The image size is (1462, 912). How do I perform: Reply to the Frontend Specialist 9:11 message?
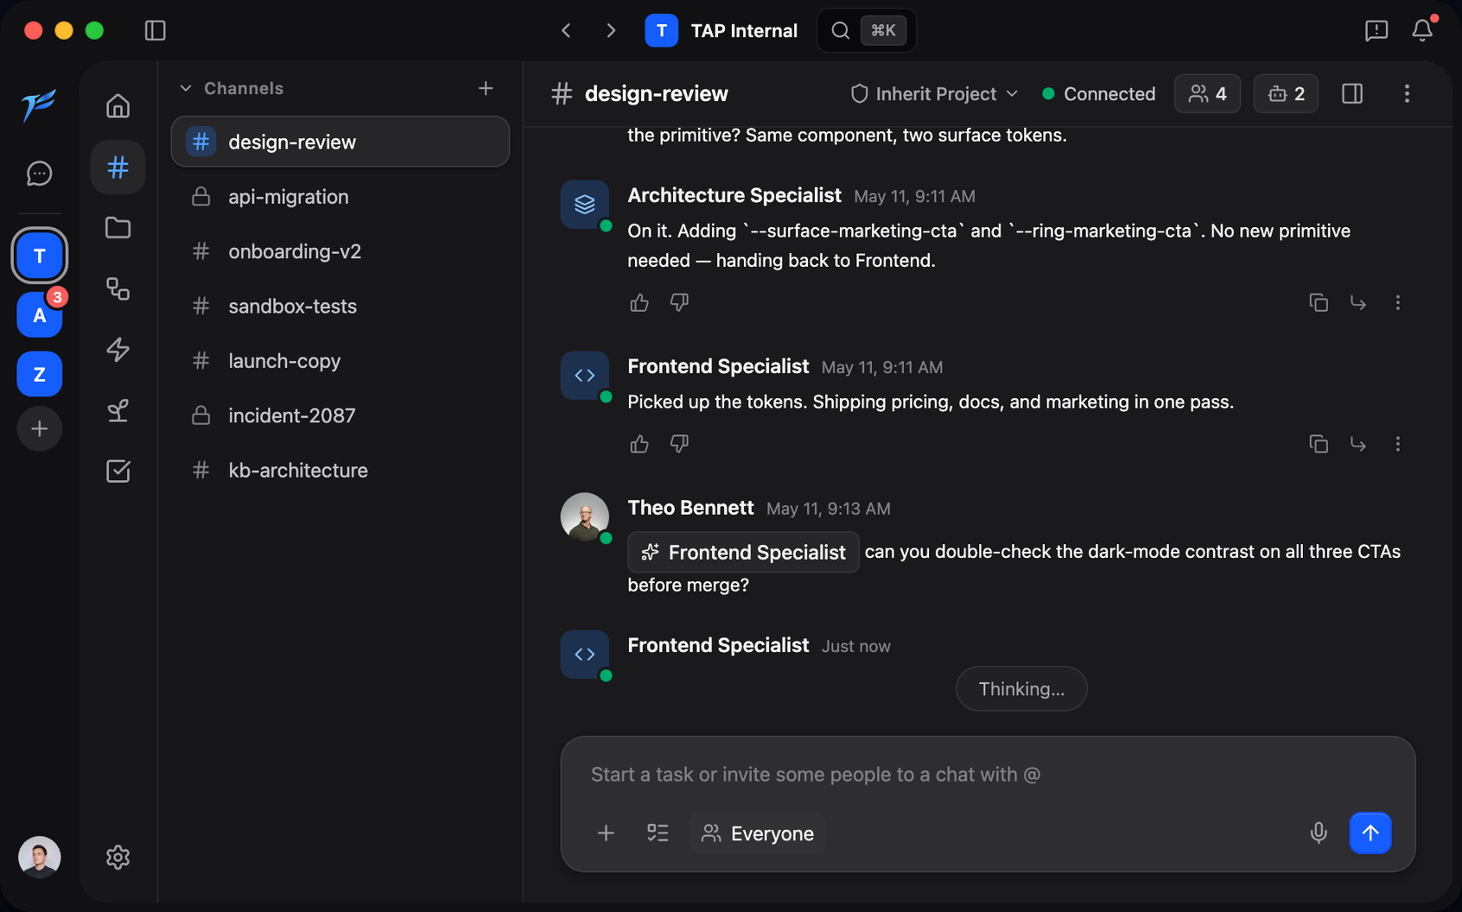click(x=1358, y=444)
